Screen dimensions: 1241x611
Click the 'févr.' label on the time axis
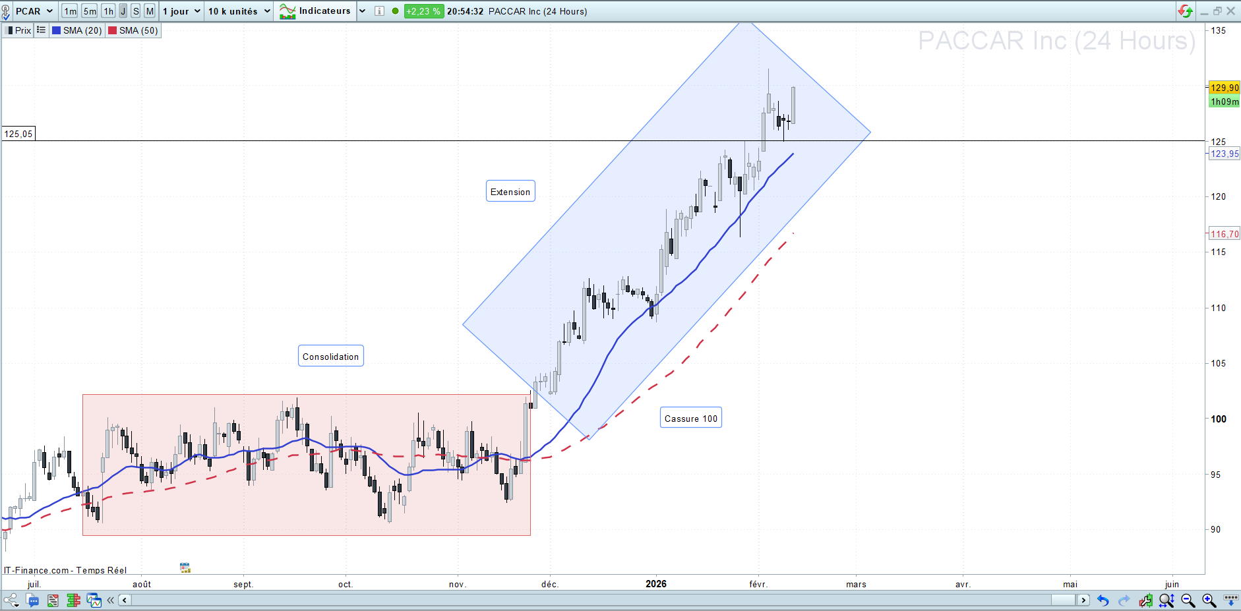pyautogui.click(x=759, y=585)
